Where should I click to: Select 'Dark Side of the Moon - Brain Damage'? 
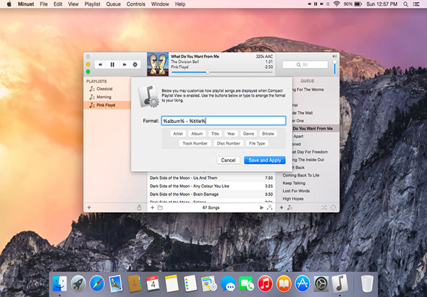point(211,194)
